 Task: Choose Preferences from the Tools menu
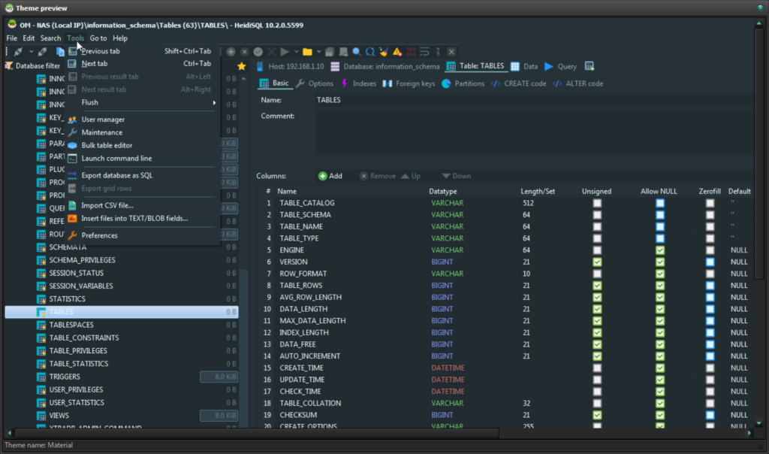(x=99, y=235)
